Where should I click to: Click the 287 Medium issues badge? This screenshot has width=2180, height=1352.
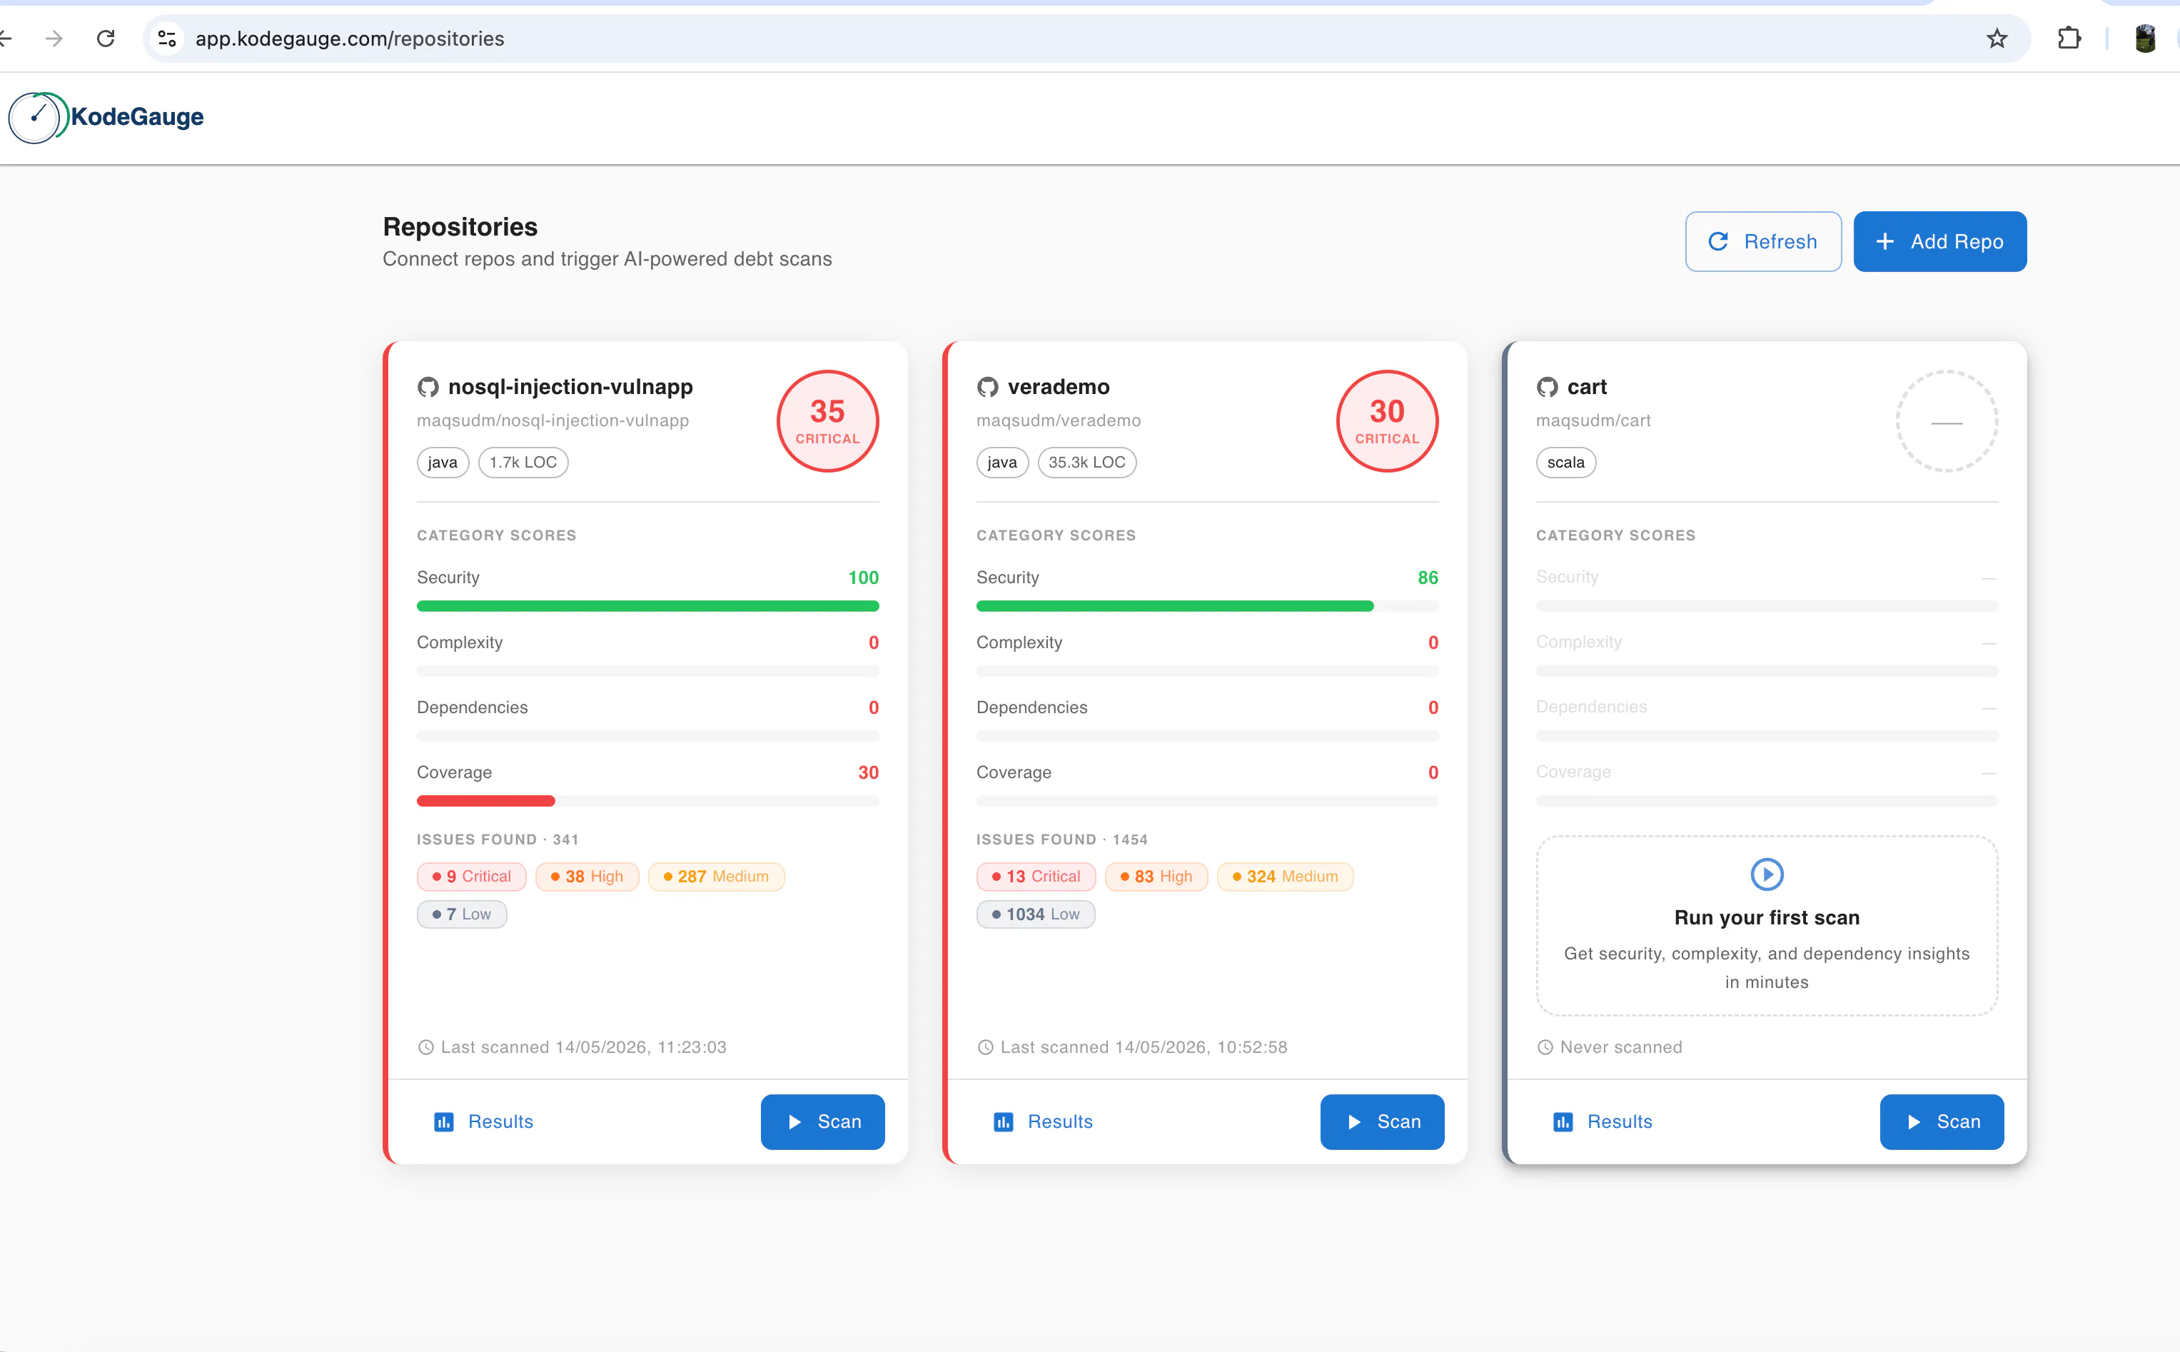(715, 877)
